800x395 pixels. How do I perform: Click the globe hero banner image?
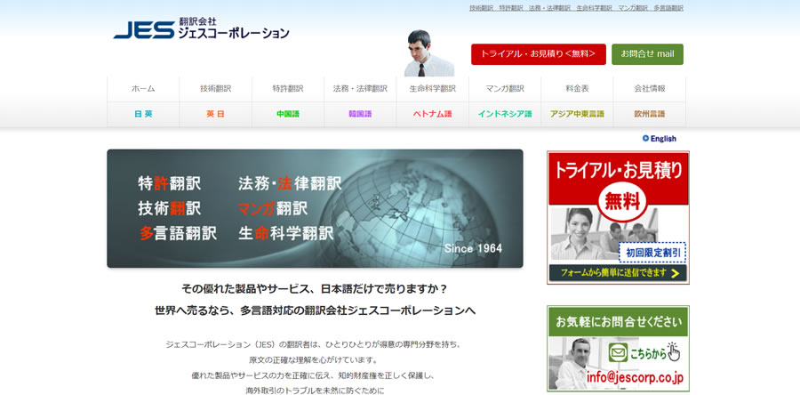pos(315,208)
